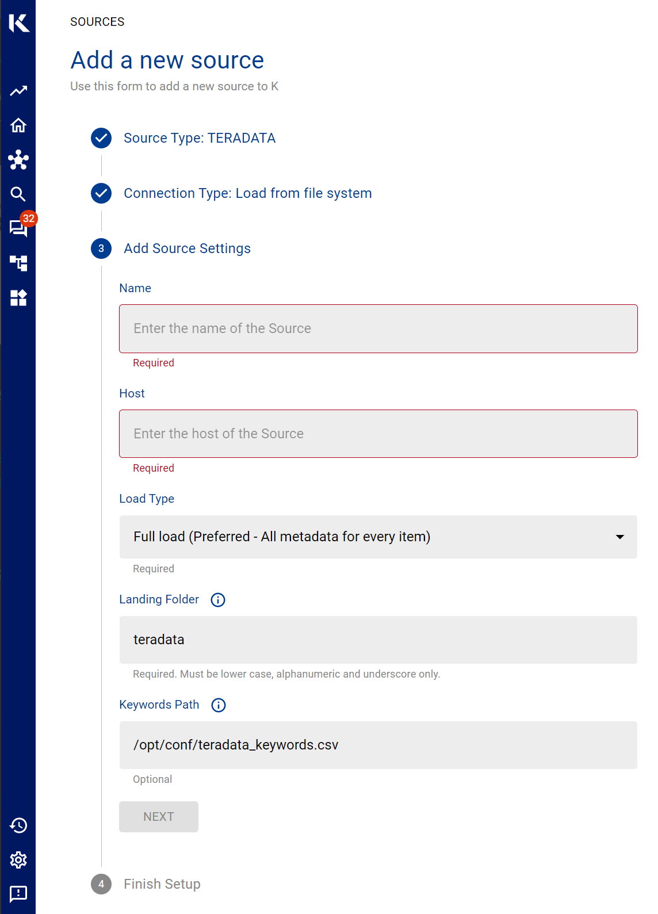This screenshot has height=914, width=658.
Task: Open messages with 32 notifications badge
Action: (18, 228)
